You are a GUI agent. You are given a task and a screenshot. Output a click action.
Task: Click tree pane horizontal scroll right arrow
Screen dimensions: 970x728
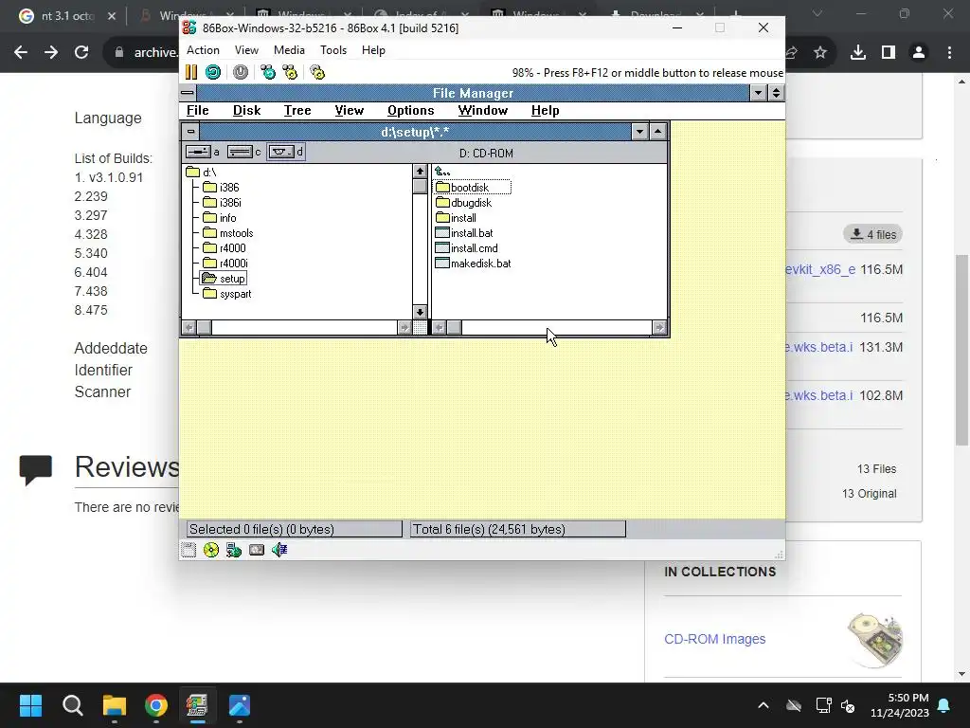click(404, 327)
